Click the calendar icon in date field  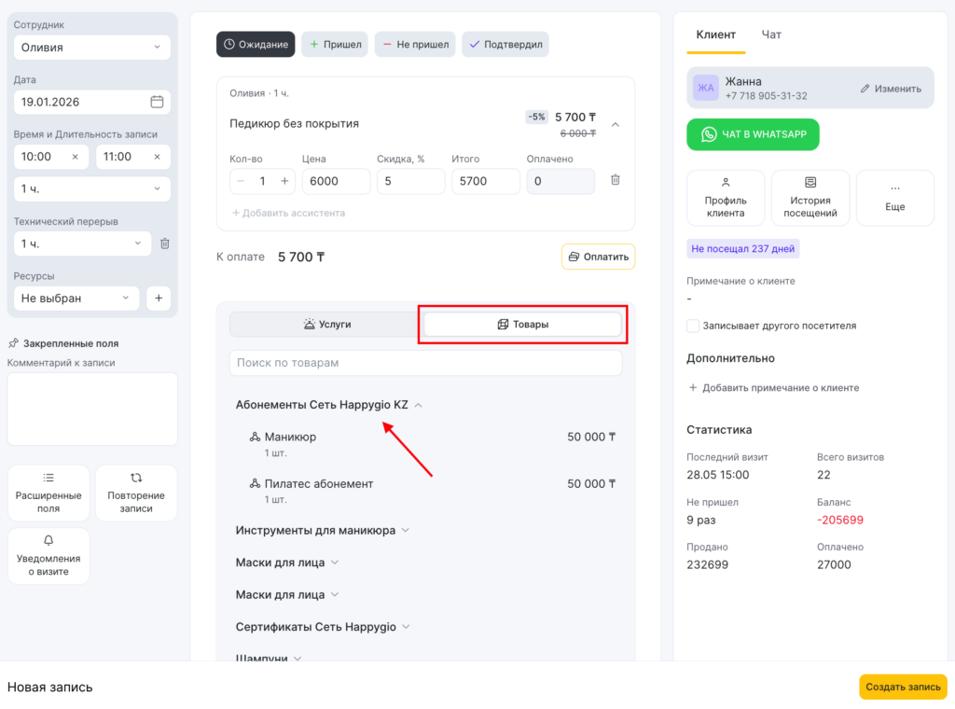(157, 102)
